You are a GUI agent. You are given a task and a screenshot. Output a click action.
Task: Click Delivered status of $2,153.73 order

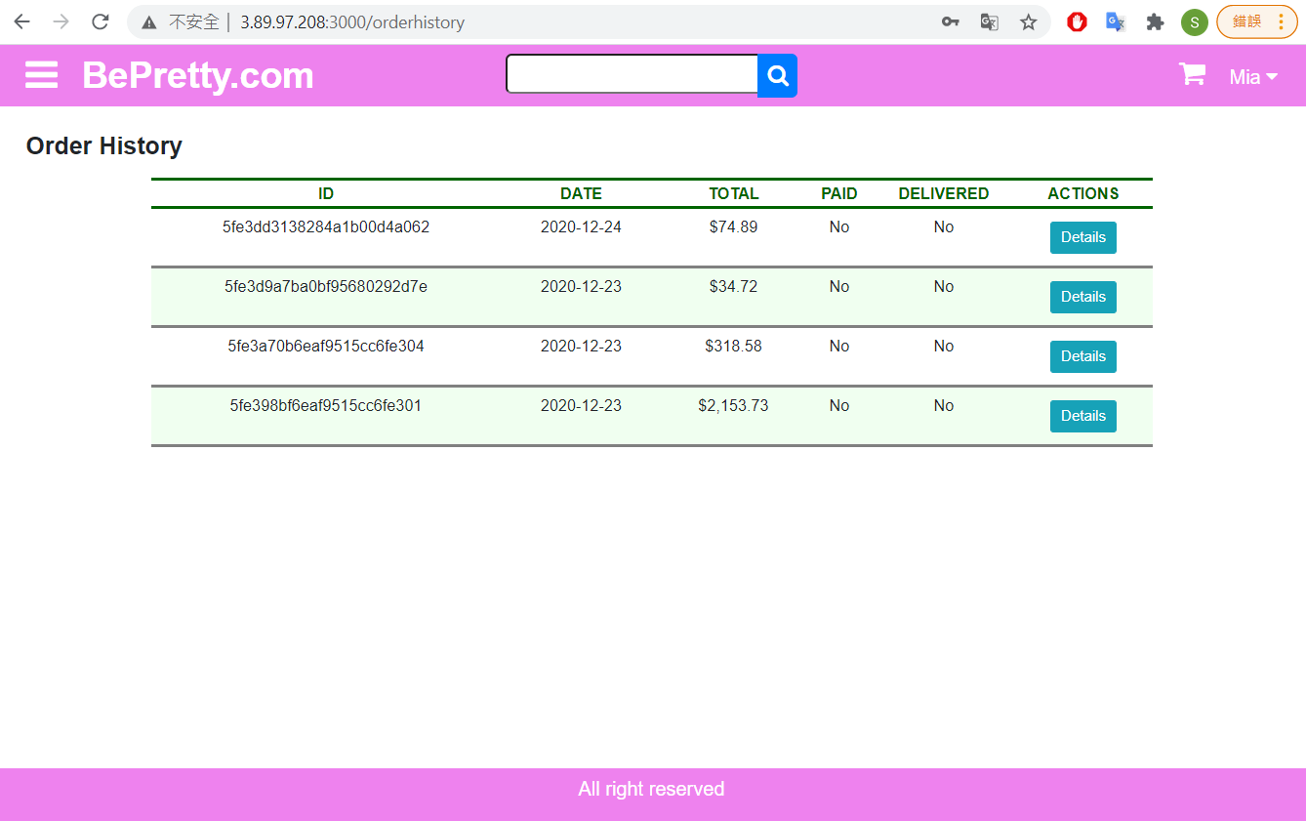pyautogui.click(x=943, y=405)
